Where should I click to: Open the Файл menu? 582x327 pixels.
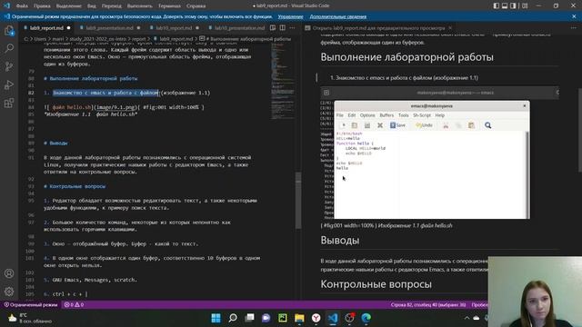[x=22, y=6]
